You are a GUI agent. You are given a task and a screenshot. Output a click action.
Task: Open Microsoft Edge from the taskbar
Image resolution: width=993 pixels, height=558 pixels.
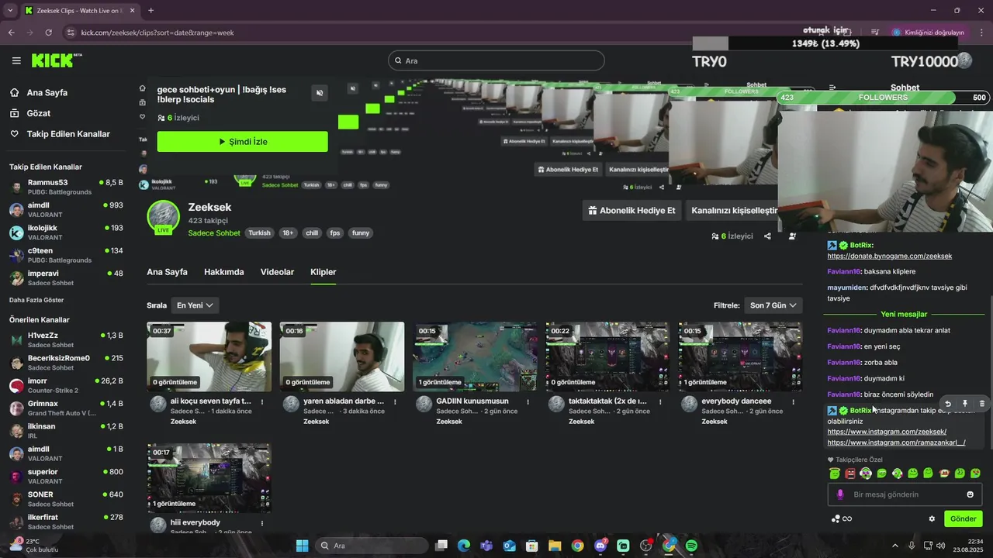pos(464,546)
